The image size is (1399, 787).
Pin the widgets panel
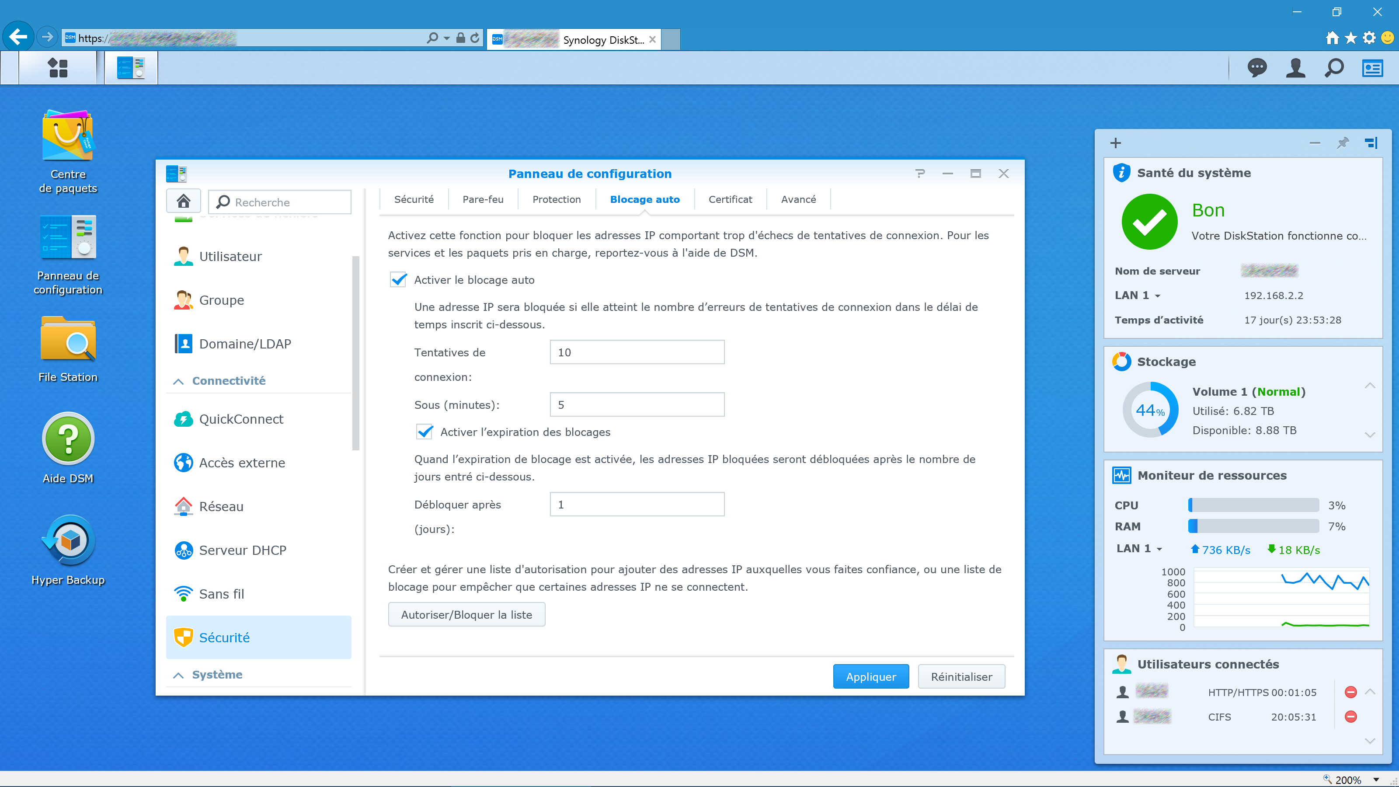click(1343, 143)
